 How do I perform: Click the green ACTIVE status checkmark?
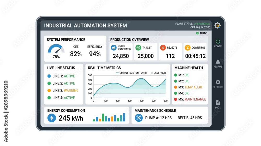[x=197, y=33]
